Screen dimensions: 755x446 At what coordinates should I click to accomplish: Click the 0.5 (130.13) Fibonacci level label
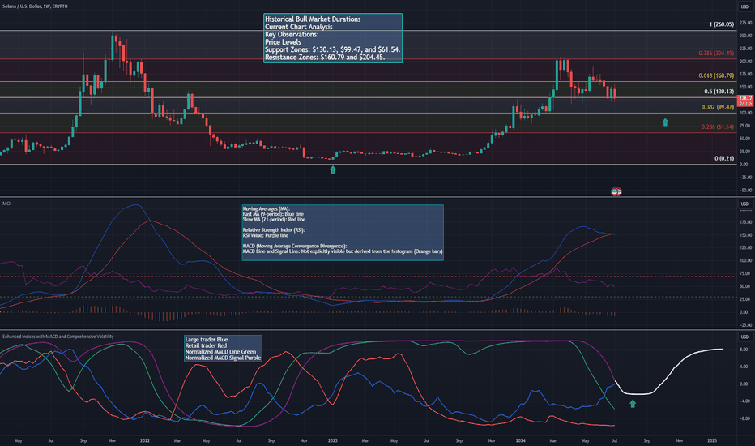(719, 92)
